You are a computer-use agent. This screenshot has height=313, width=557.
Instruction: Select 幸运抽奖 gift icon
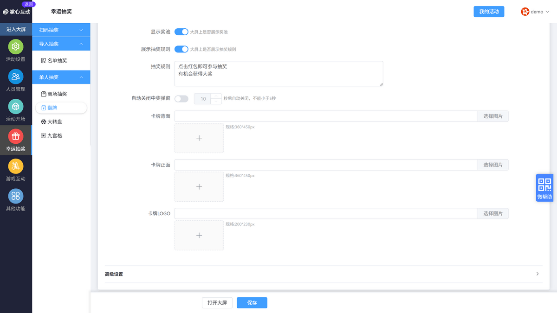coord(16,136)
